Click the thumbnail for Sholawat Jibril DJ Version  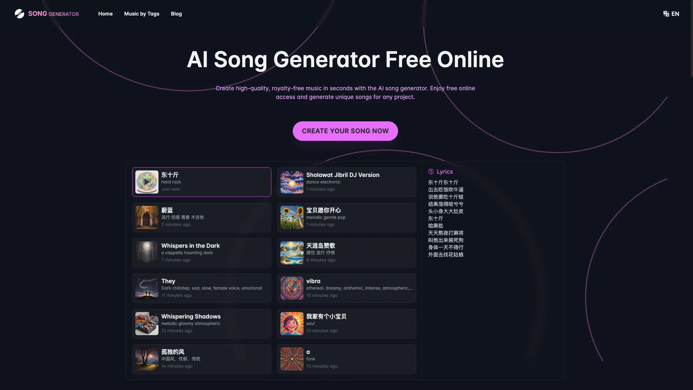coord(291,181)
